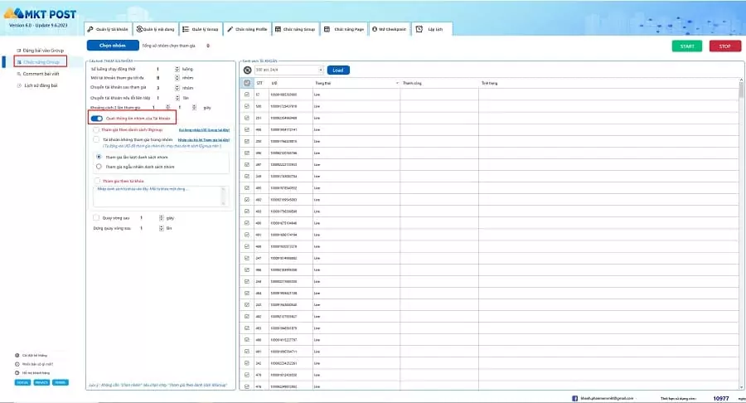The height and width of the screenshot is (403, 746).
Task: Enable Tài khoản không tham gia trùng nhóm checkbox
Action: point(97,139)
